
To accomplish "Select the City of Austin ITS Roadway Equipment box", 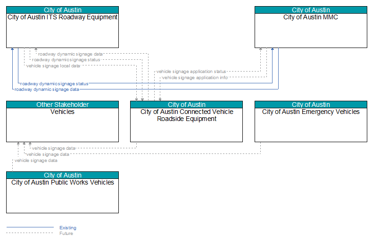I will click(62, 27).
